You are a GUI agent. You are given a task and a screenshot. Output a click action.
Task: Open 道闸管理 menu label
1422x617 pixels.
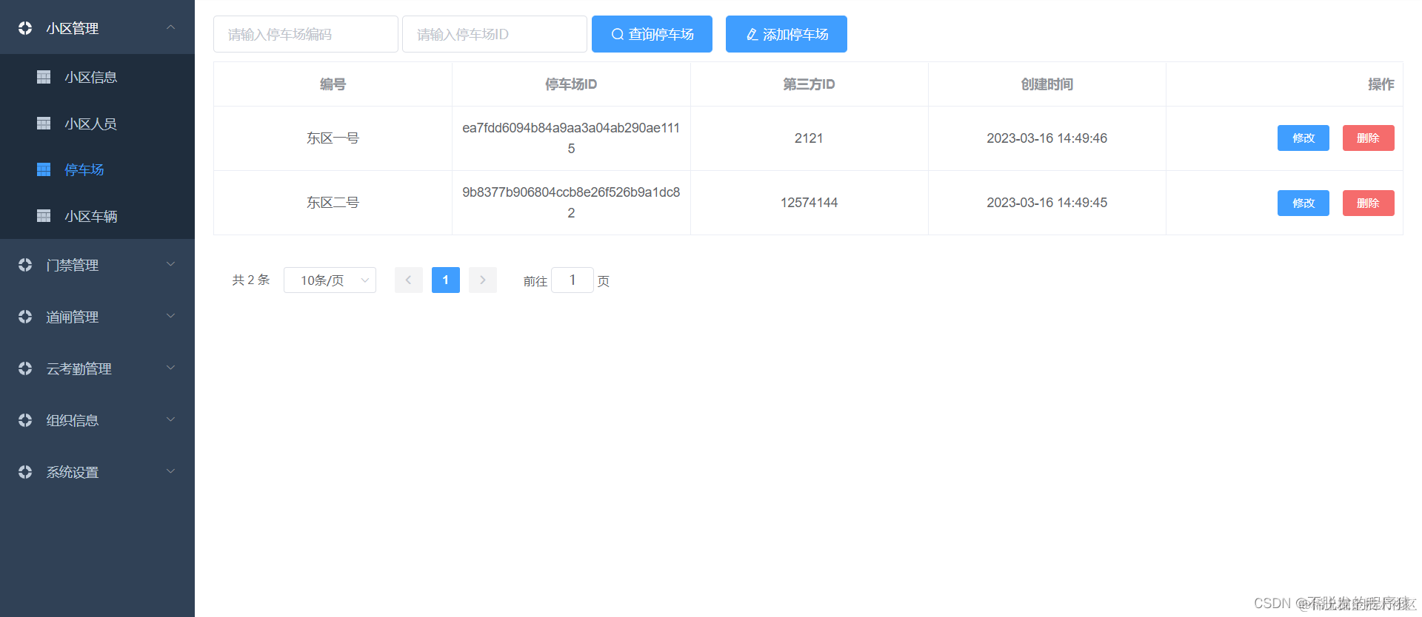[x=72, y=317]
